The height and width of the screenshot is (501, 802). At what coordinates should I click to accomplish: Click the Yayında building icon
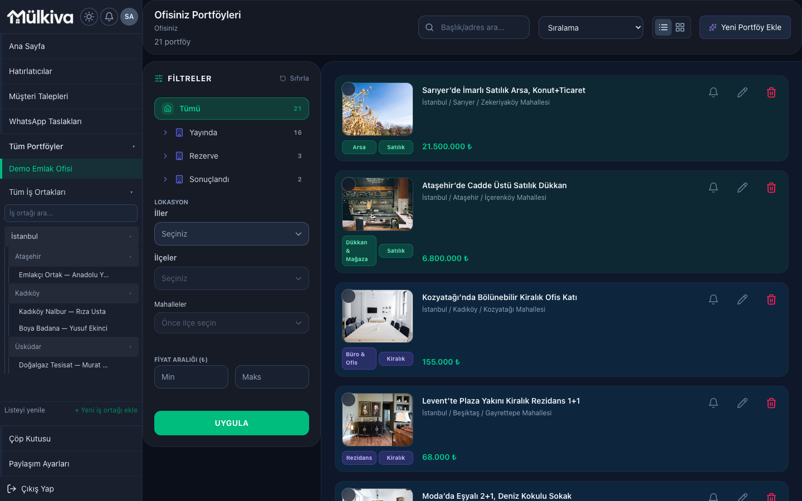pyautogui.click(x=179, y=132)
